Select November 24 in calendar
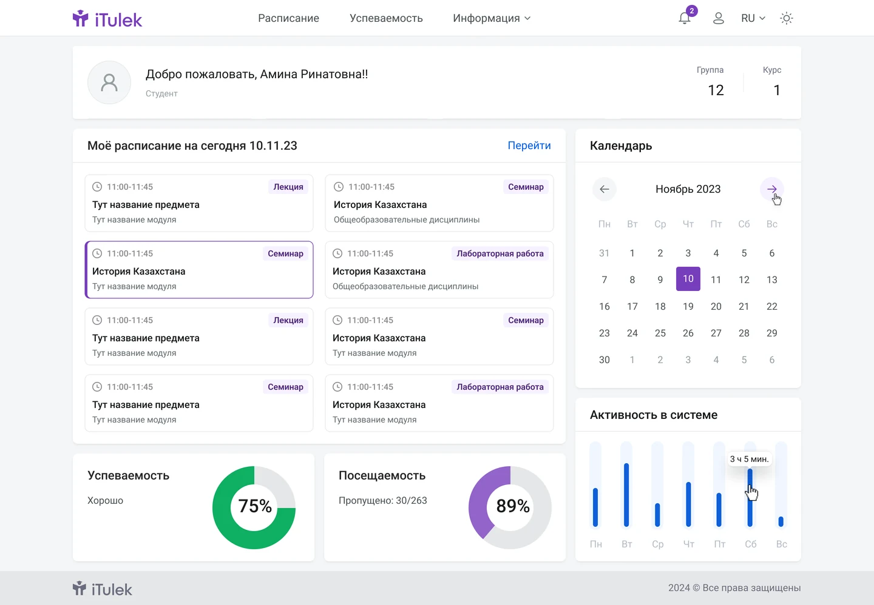This screenshot has height=605, width=874. tap(632, 333)
